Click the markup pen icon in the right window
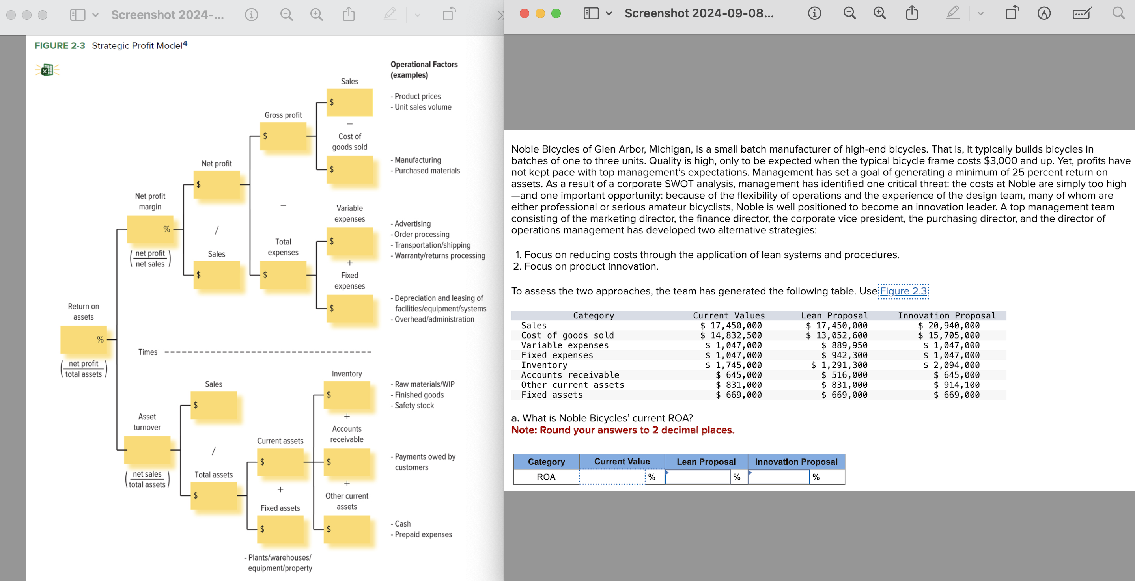Viewport: 1135px width, 581px height. [952, 13]
